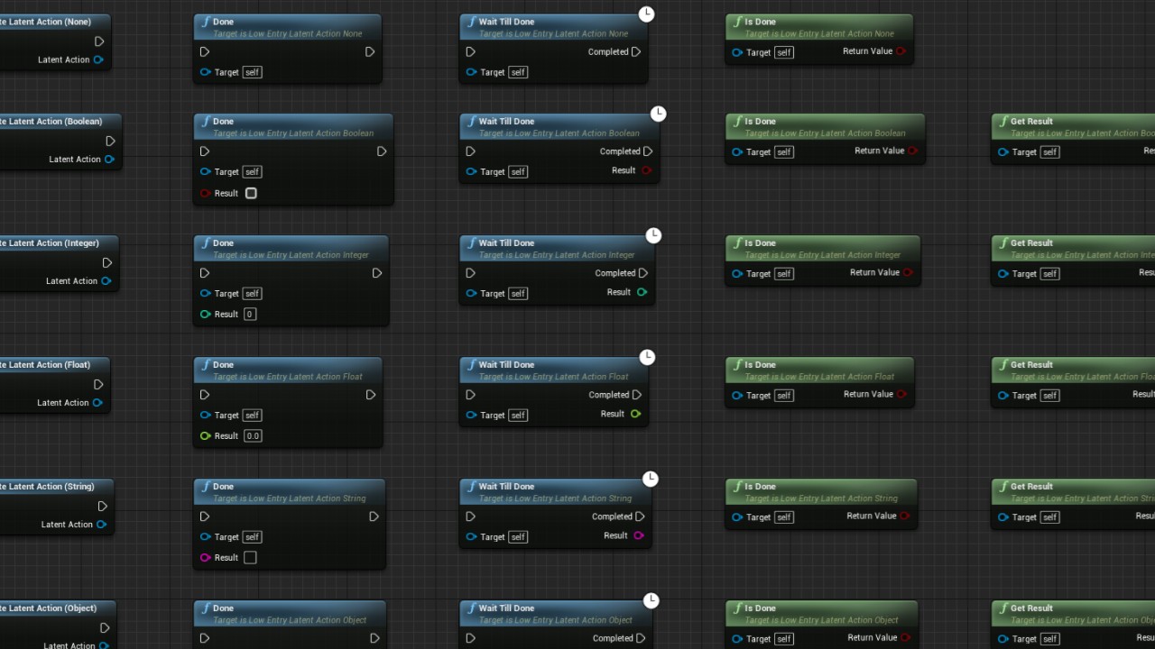Screen dimensions: 1155x649
Task: Click the magenta Result pin on Wait Till Done String
Action: [x=639, y=535]
